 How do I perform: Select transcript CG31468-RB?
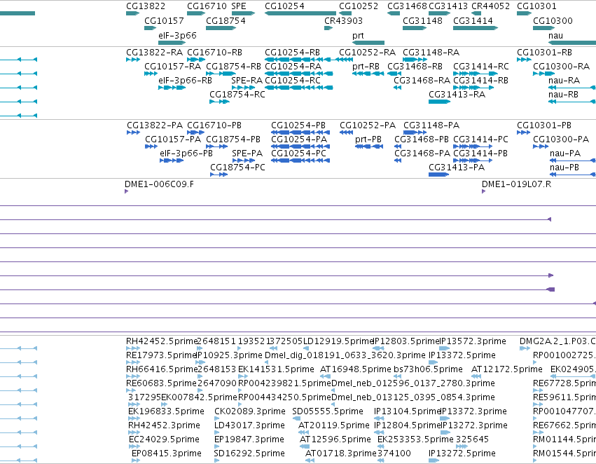click(x=394, y=74)
